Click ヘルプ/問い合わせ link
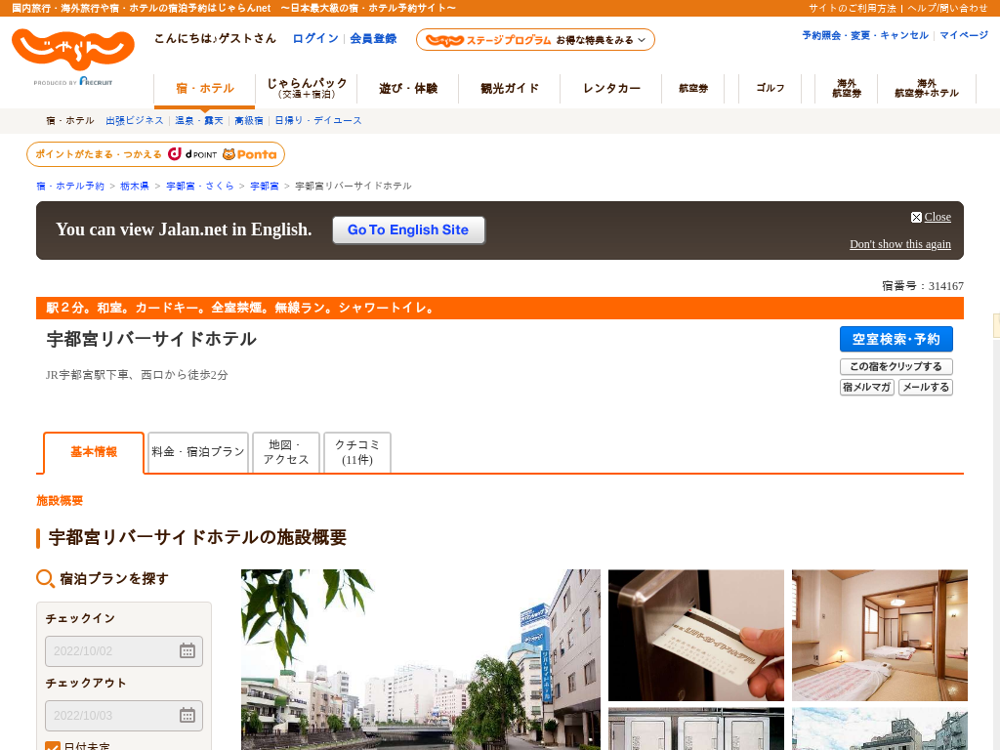 947,8
